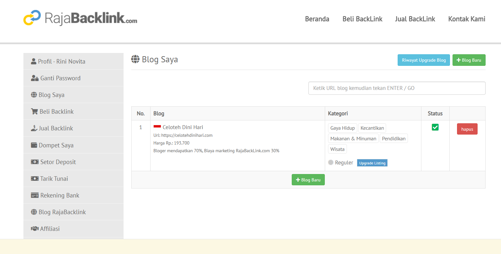Image resolution: width=501 pixels, height=254 pixels.
Task: Click the shopping cart icon beside Beli Backlink
Action: [34, 111]
